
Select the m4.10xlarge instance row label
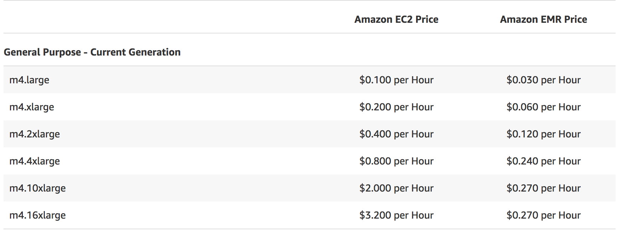point(37,188)
